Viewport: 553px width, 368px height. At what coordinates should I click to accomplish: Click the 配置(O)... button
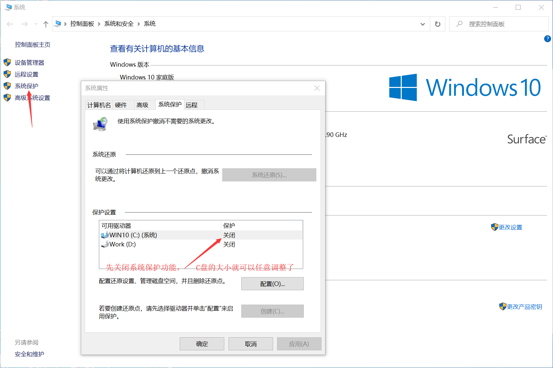tap(272, 284)
